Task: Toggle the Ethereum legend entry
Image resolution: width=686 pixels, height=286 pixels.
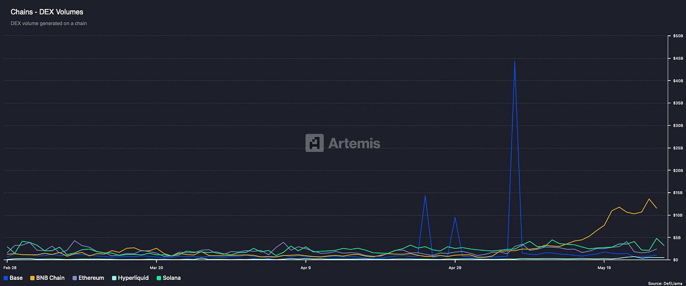Action: (x=88, y=278)
